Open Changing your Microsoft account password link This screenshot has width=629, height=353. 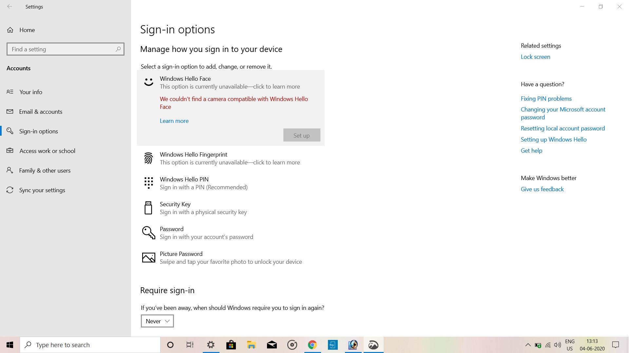[563, 113]
